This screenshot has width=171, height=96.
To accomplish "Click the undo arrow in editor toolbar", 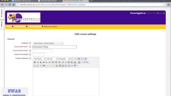I will click(x=72, y=59).
